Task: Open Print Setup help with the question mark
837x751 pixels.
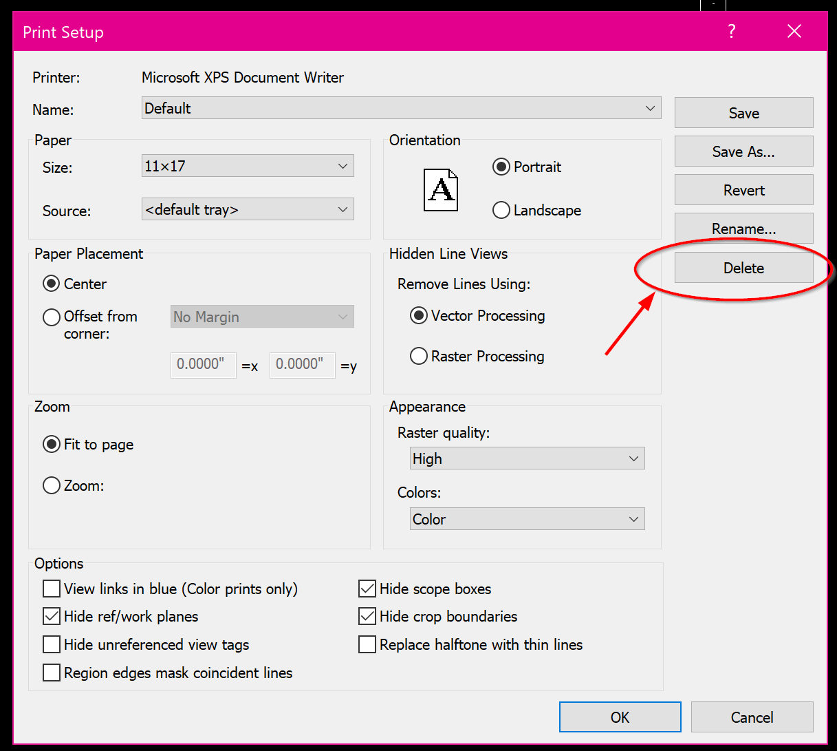Action: pyautogui.click(x=731, y=31)
